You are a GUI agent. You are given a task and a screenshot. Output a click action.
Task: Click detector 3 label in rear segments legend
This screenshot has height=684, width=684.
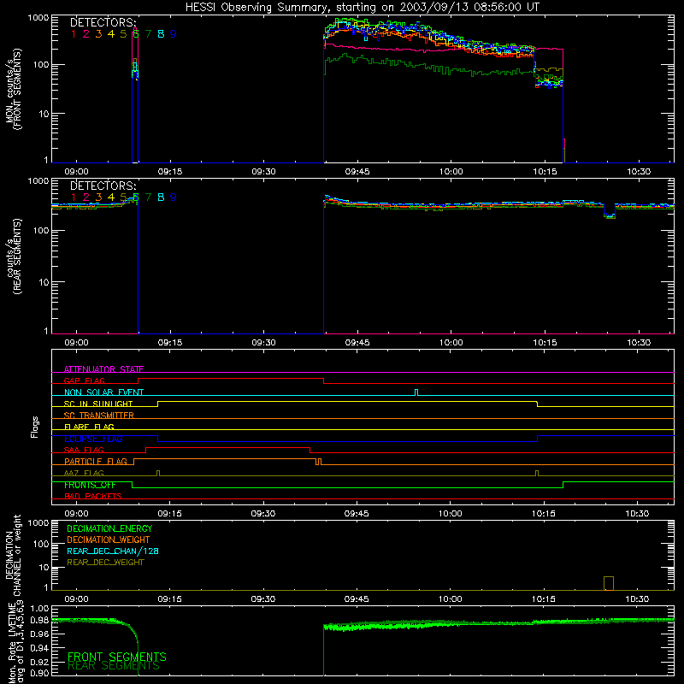point(98,198)
